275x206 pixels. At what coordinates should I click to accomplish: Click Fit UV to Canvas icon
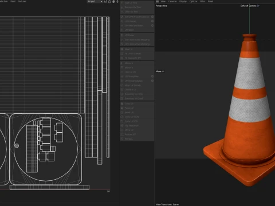[x=122, y=54]
